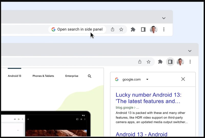Expand tab search chevron in upper window
The height and width of the screenshot is (138, 205).
164,18
